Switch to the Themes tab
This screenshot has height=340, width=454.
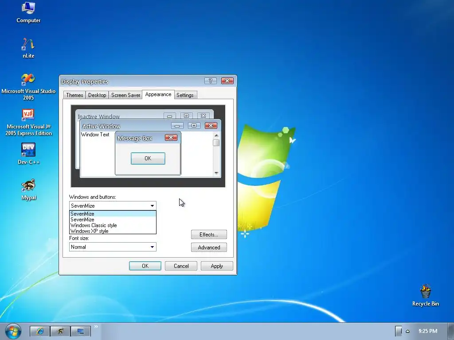point(74,95)
